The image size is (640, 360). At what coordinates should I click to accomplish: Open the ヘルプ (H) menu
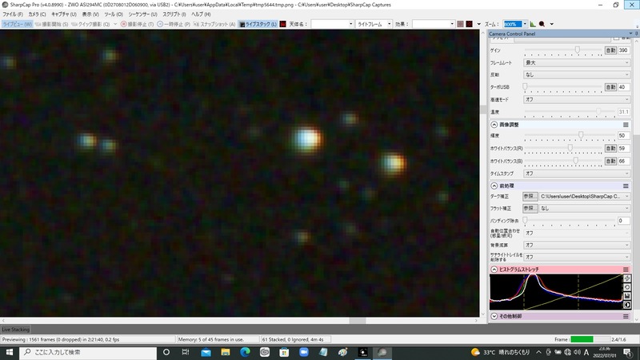pyautogui.click(x=201, y=14)
